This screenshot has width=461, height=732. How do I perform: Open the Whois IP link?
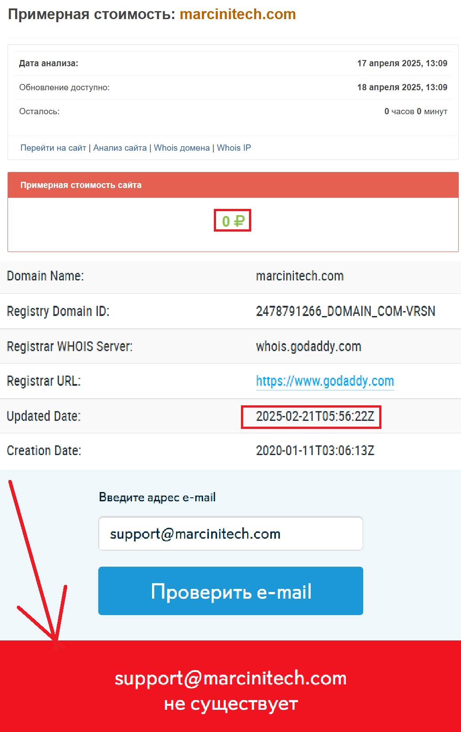tap(234, 148)
